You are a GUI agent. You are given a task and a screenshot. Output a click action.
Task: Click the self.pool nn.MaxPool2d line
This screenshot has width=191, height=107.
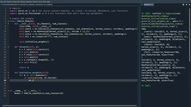(54, 32)
